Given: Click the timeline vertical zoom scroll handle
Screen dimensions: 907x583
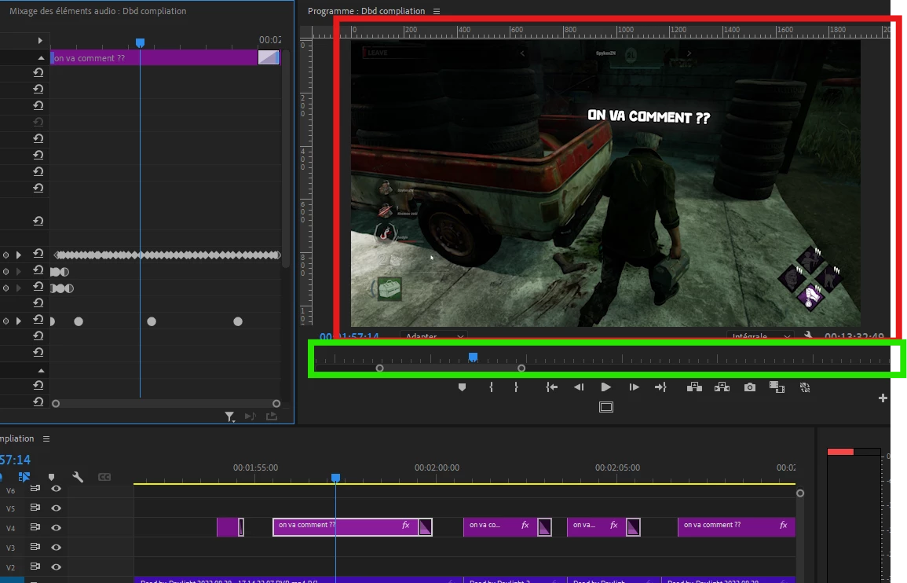Looking at the screenshot, I should 800,493.
